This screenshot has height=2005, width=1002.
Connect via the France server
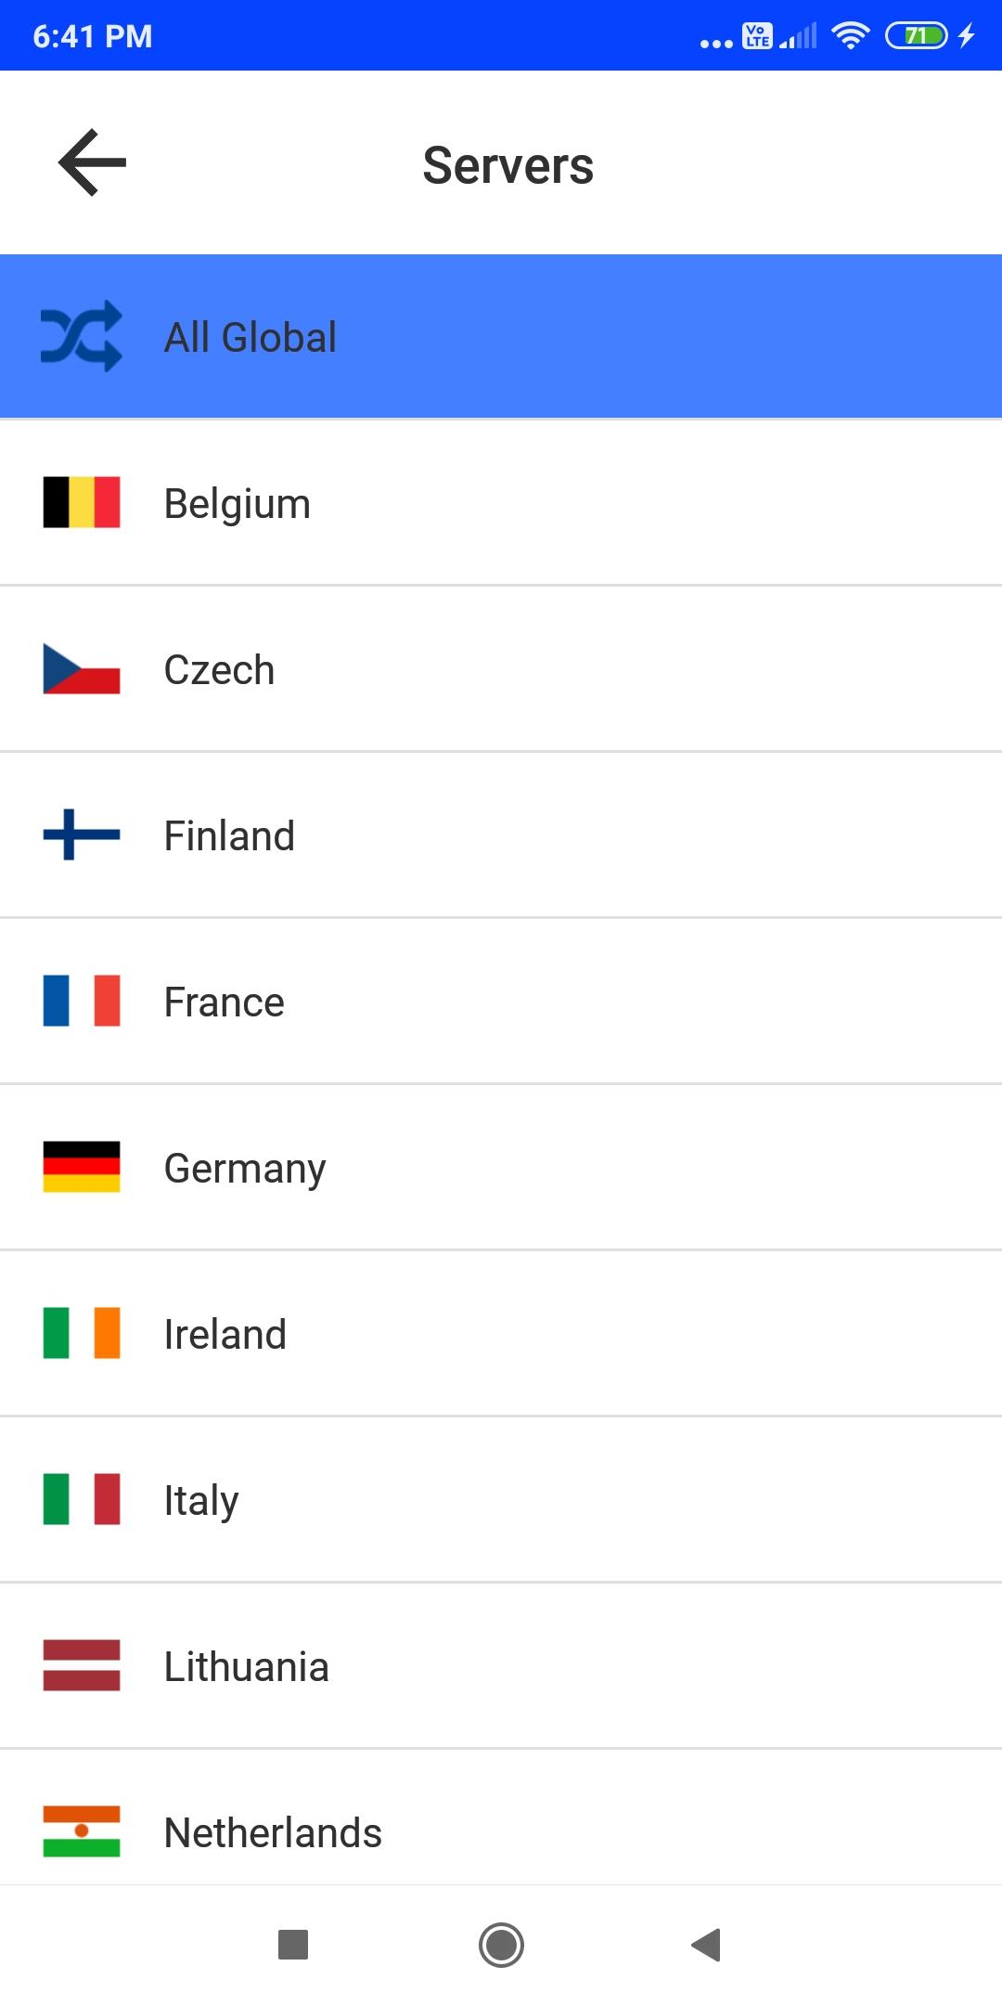501,1002
